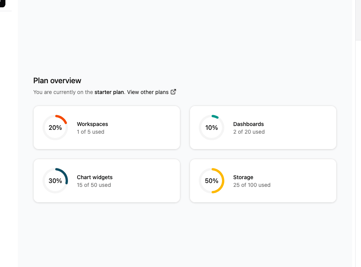Image resolution: width=361 pixels, height=267 pixels.
Task: Select the Dashboards 10% usage ring
Action: click(212, 128)
